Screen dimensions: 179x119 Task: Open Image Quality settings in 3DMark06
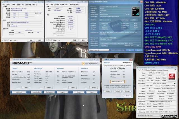tap(36, 92)
